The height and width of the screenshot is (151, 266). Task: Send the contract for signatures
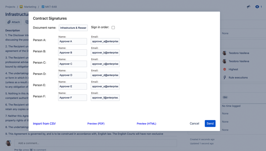point(210,123)
